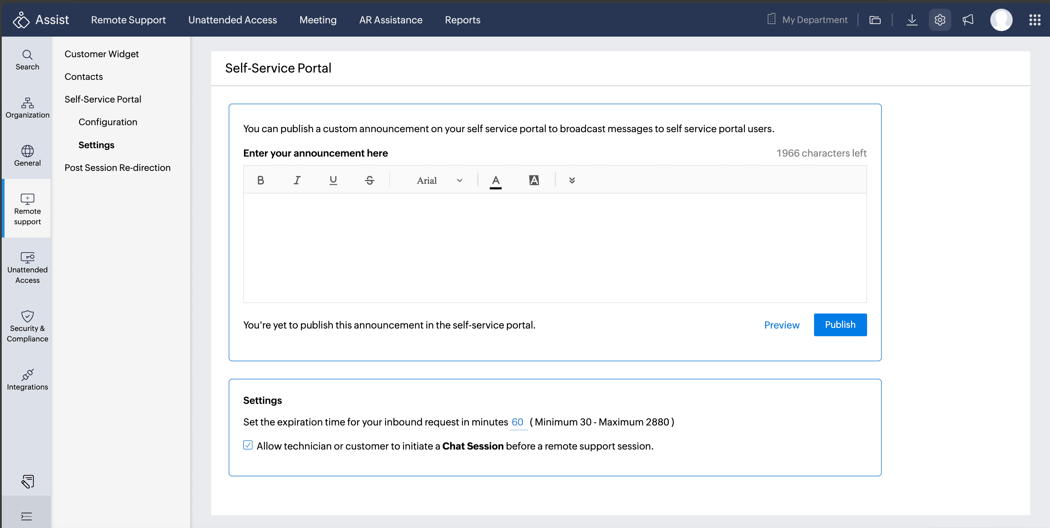1050x528 pixels.
Task: Open Security & Compliance sidebar section
Action: coord(27,326)
